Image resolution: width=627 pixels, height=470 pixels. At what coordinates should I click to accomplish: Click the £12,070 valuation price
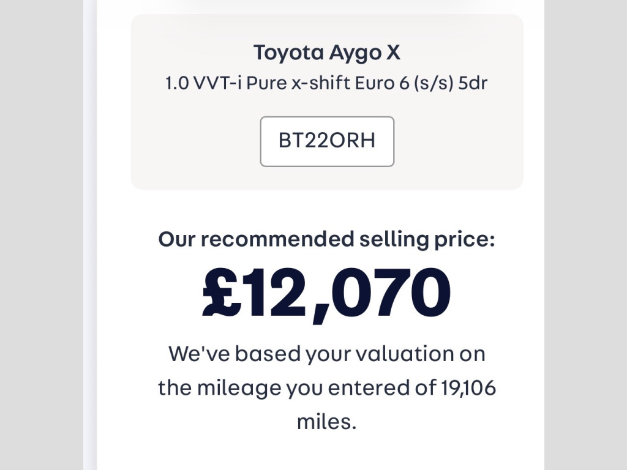326,293
